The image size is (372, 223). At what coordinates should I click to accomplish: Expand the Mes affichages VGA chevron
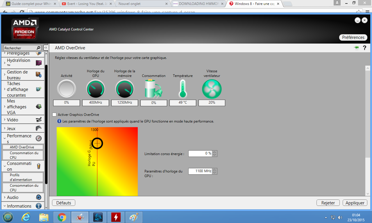(x=5, y=107)
